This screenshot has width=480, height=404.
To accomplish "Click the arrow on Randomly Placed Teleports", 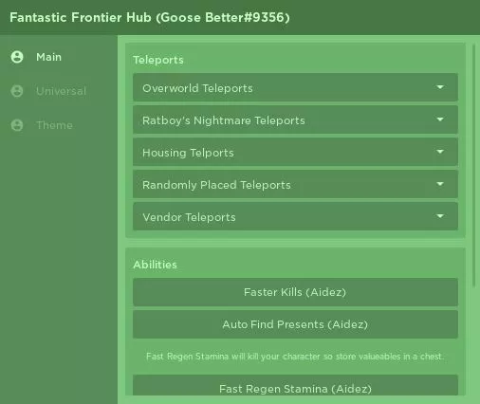I will tap(440, 184).
